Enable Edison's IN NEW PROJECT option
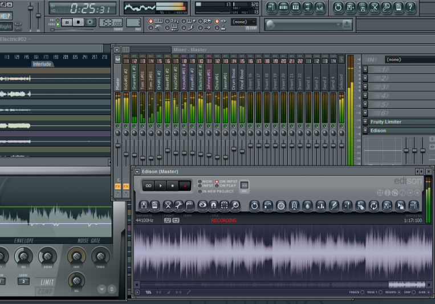Image resolution: width=435 pixels, height=304 pixels. [216, 191]
